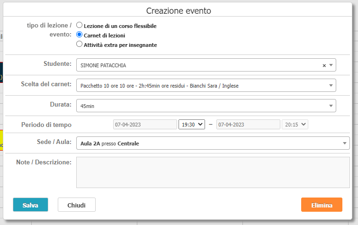Click the end date field 07-04-2023

248,125
